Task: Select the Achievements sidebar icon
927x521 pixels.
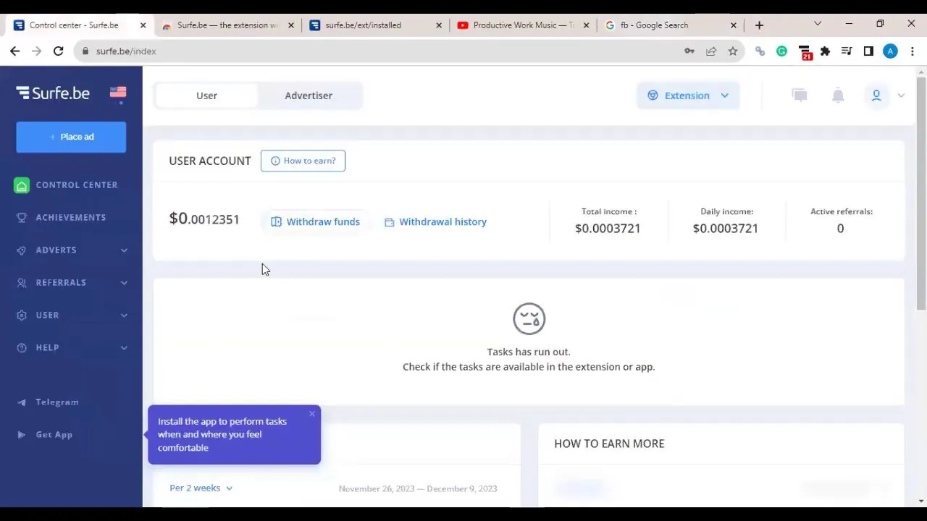Action: 22,217
